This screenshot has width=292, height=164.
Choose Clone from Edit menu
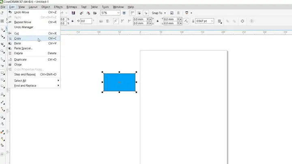(x=34, y=64)
